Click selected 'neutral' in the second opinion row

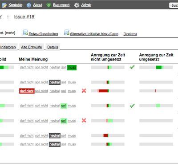click(55, 82)
